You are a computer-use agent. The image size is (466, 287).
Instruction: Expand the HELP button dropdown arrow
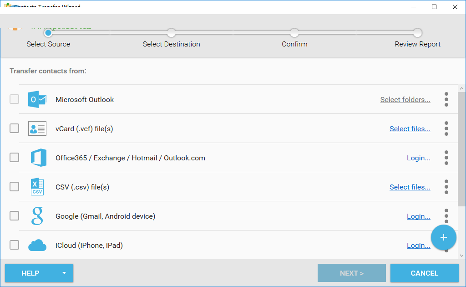[64, 273]
